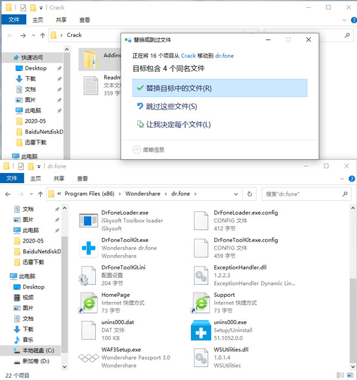Open 主页 tab in Crack window

click(37, 20)
